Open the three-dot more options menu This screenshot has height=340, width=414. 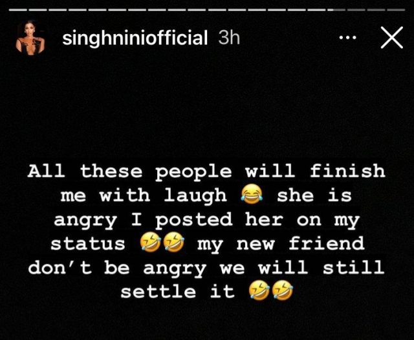[348, 38]
